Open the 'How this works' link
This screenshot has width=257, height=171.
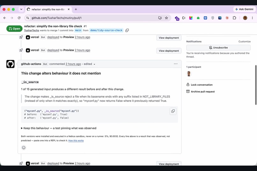click(x=76, y=140)
